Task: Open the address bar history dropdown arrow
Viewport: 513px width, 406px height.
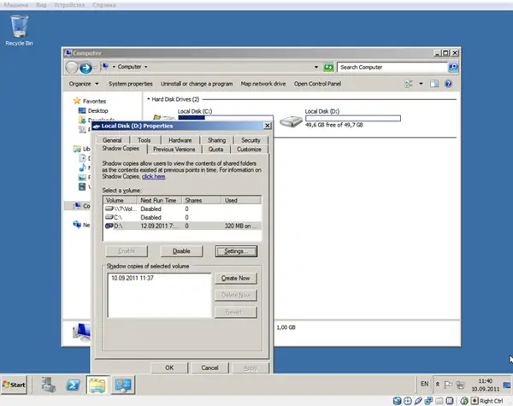Action: pos(316,67)
